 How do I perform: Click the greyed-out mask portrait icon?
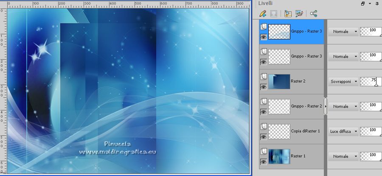(274, 14)
